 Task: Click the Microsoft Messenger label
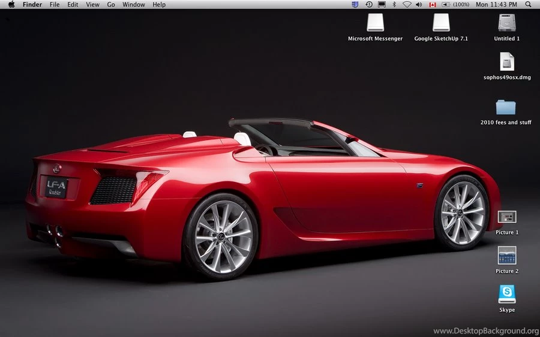click(x=376, y=38)
